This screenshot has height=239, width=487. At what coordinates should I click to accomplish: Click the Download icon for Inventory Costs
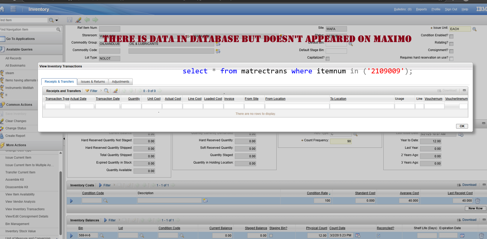[x=459, y=185]
